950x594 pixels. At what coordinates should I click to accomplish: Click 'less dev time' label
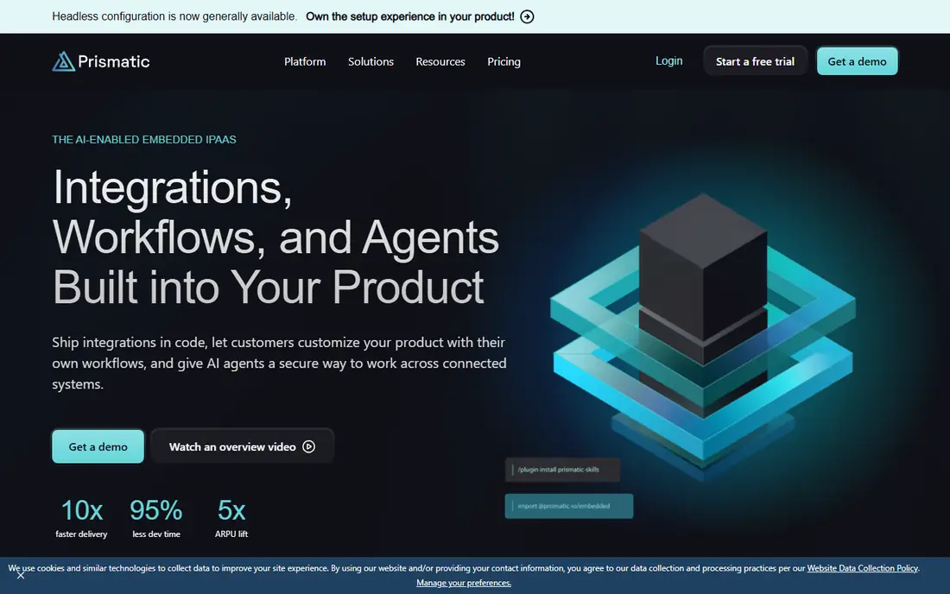(156, 534)
